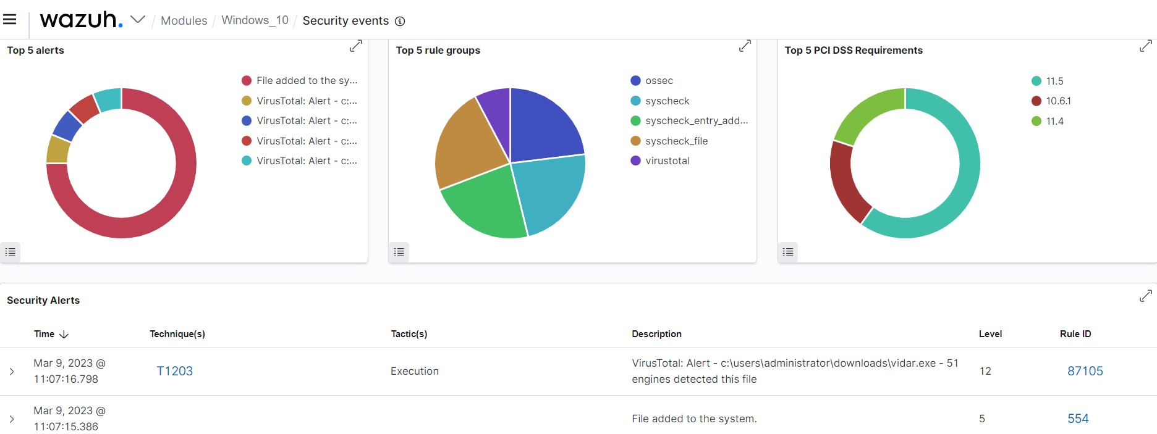Image resolution: width=1157 pixels, height=434 pixels.
Task: Expand the 11:07:16.798 alert row
Action: click(x=12, y=372)
